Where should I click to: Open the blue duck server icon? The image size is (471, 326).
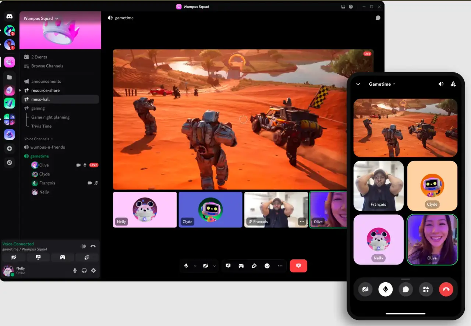(10, 134)
